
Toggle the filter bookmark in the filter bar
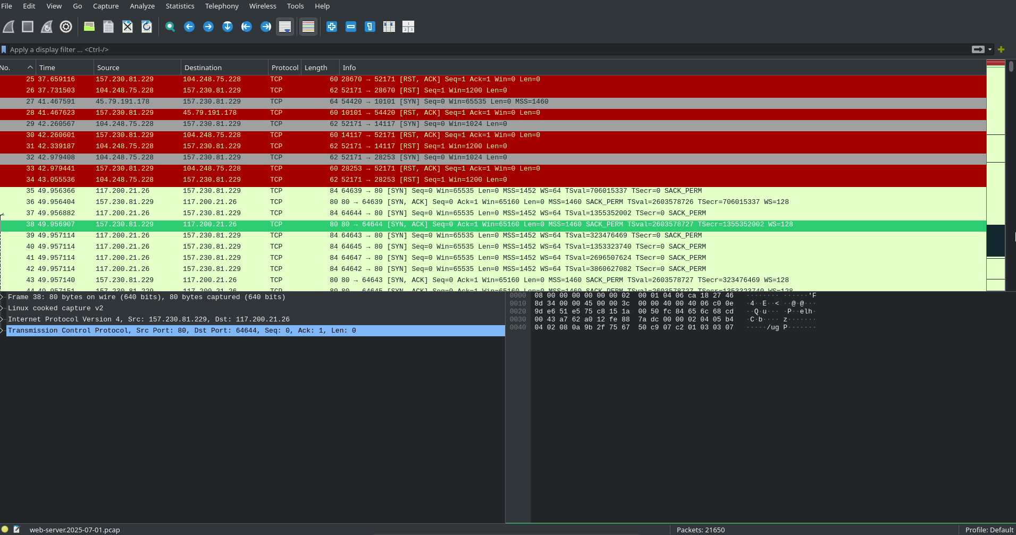coord(4,49)
